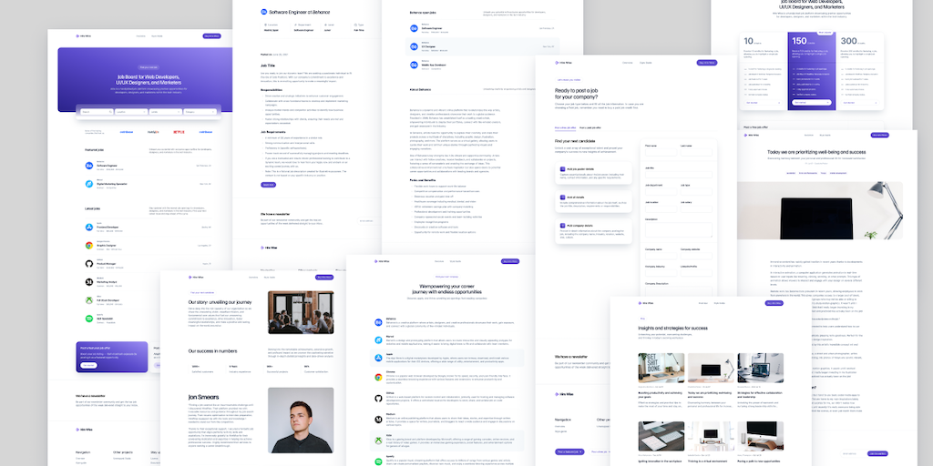This screenshot has width=933, height=466.
Task: Click Marvel icon in companies list page
Action: 378,340
